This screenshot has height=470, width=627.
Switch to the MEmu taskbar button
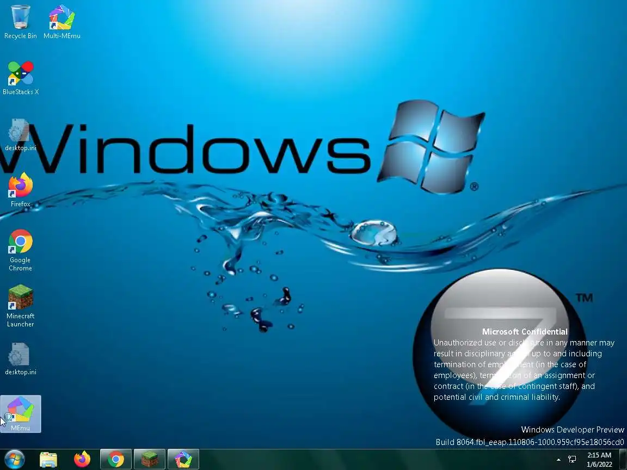click(183, 460)
